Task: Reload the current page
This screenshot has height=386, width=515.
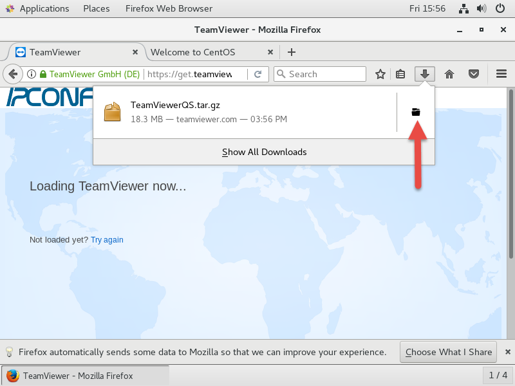Action: 258,74
